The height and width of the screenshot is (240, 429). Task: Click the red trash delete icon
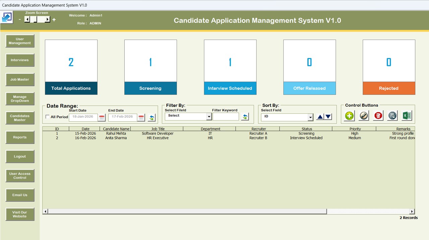(x=378, y=116)
